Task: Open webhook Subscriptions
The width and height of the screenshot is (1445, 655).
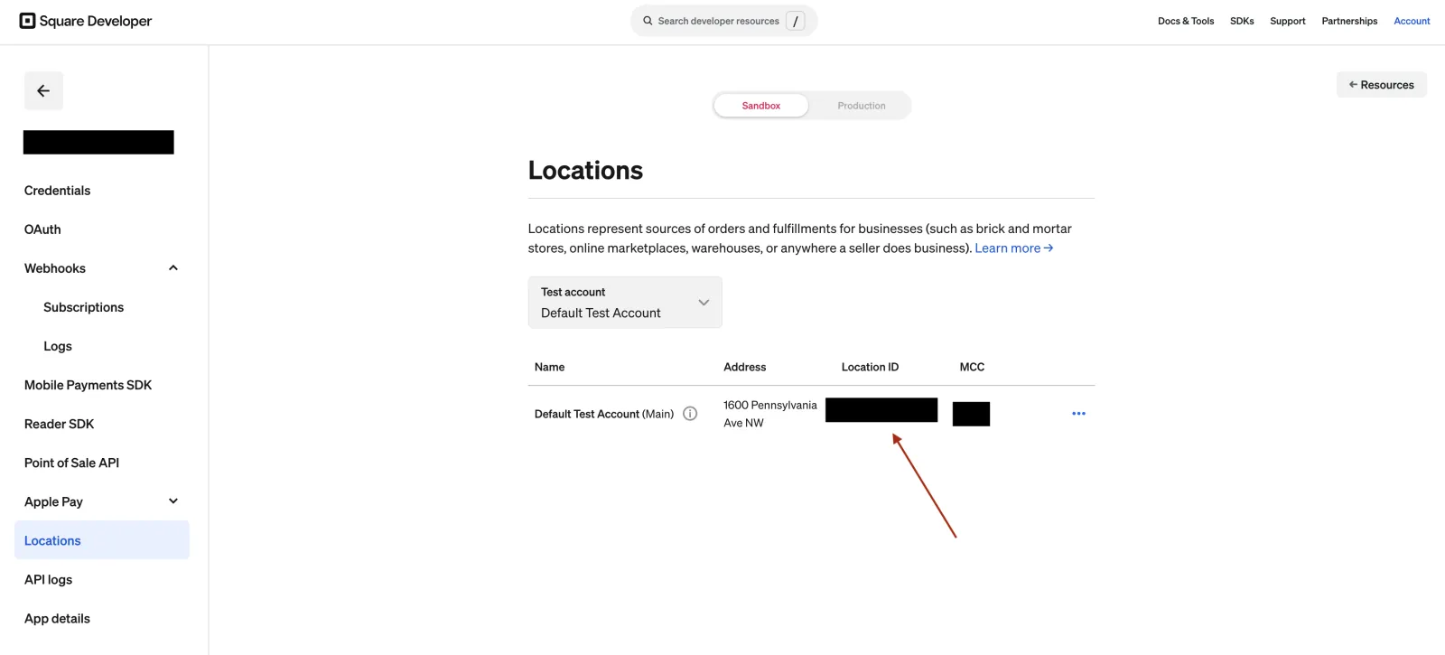Action: coord(83,307)
